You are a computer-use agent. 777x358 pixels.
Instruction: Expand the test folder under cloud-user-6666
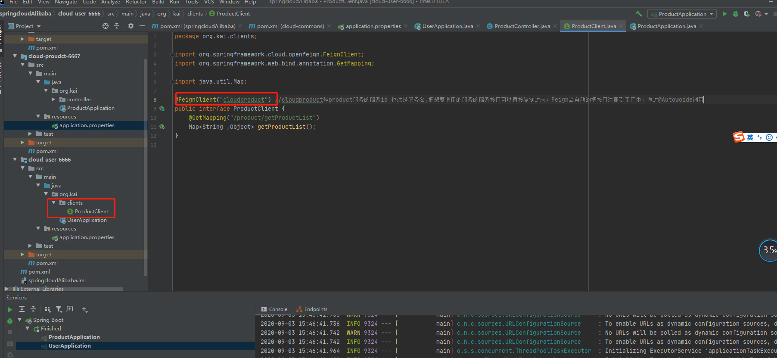(x=30, y=246)
